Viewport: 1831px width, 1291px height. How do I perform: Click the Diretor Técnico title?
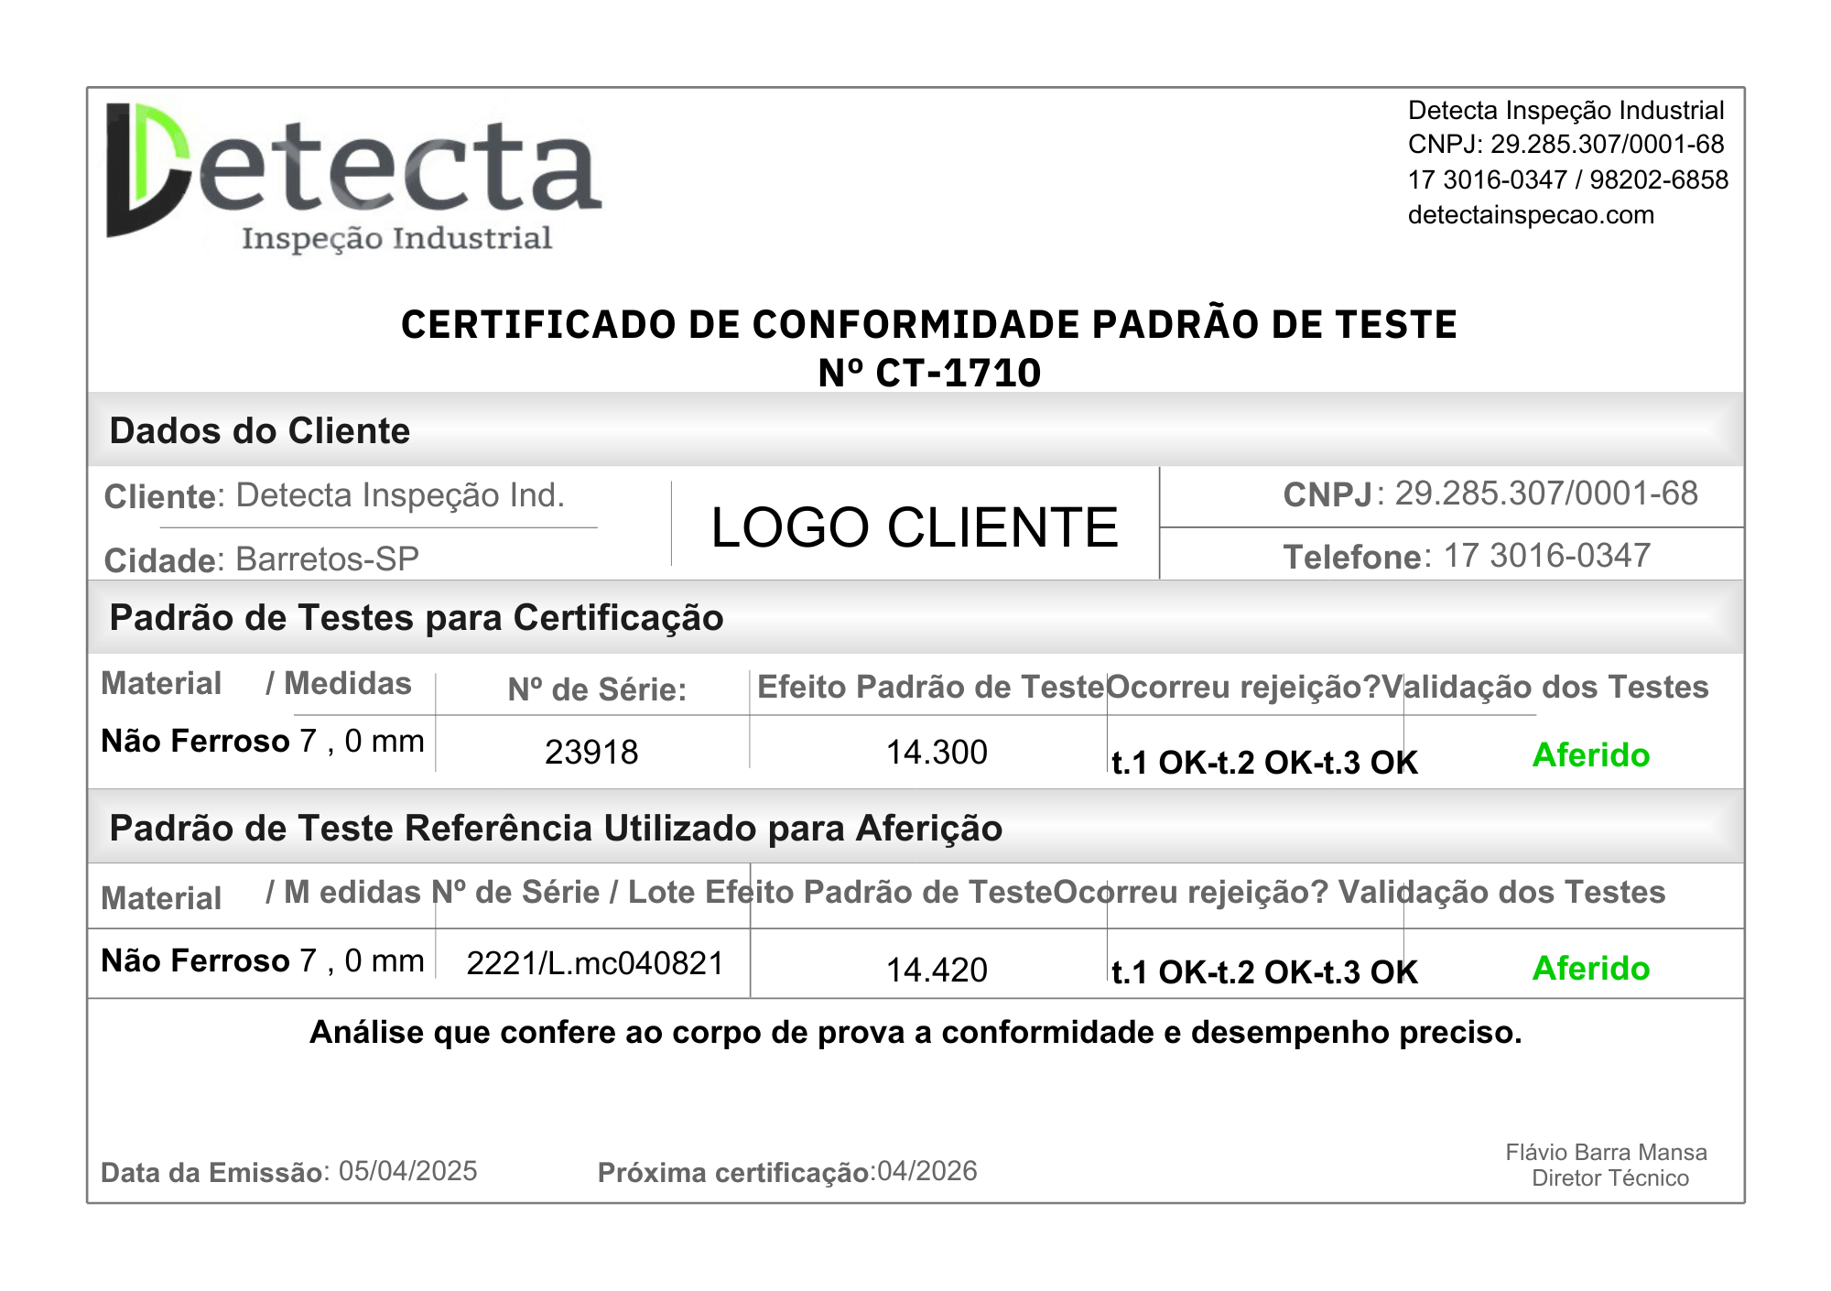[1610, 1178]
